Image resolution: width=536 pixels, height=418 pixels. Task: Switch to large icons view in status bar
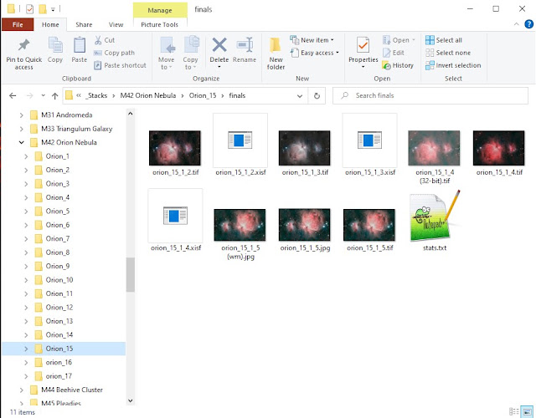pos(528,411)
